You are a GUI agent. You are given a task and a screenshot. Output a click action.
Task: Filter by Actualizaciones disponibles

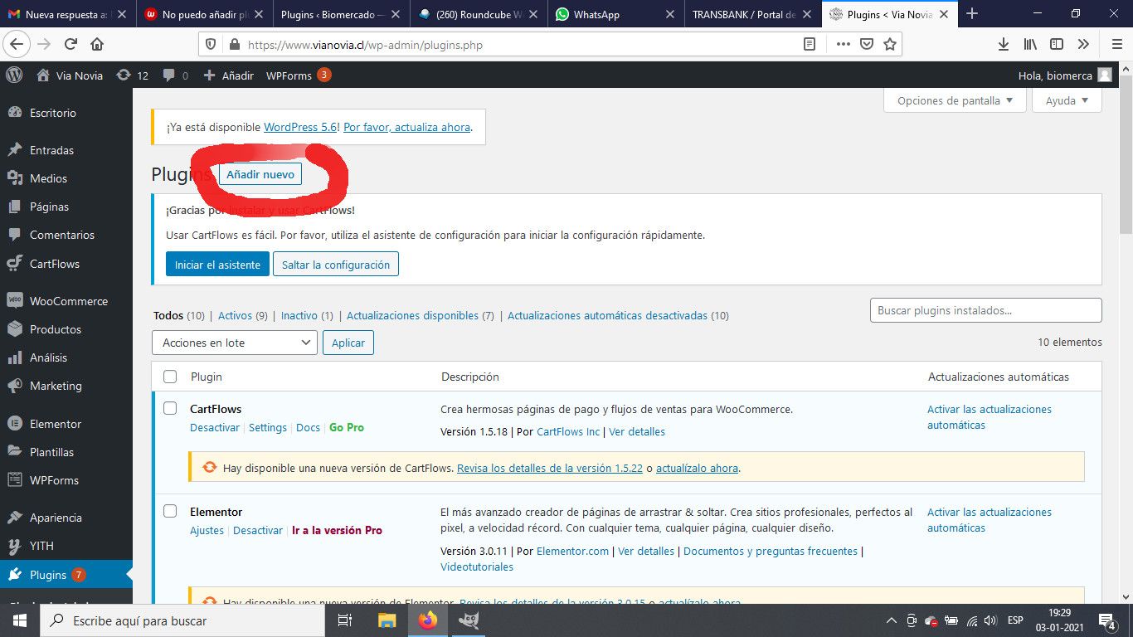click(x=412, y=316)
